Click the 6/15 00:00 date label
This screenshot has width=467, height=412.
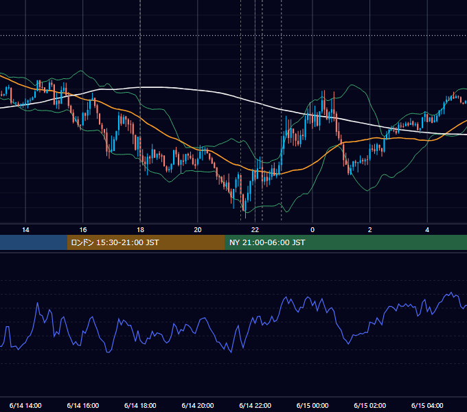(312, 405)
